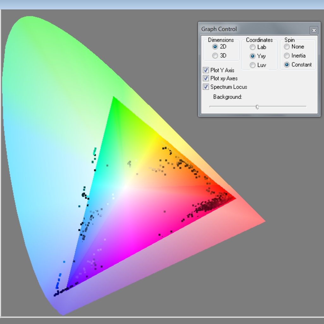
Task: Click the Background slider handle
Action: [257, 107]
